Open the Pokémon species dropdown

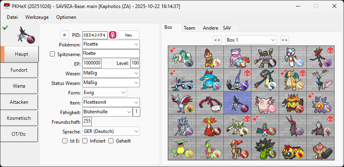[x=111, y=44]
